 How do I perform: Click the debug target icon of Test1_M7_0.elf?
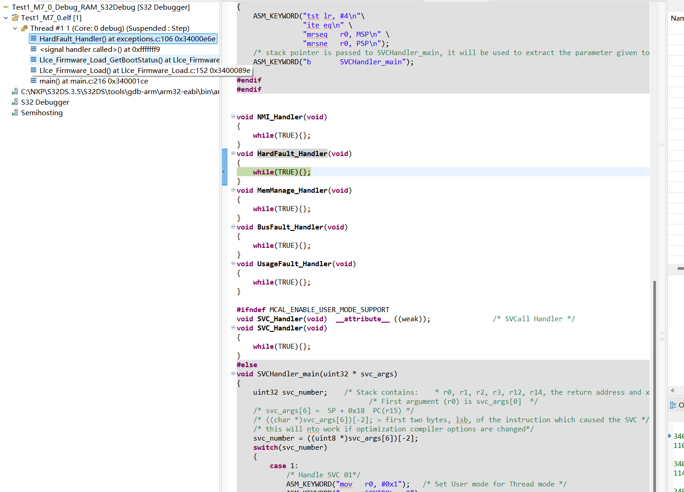(15, 18)
